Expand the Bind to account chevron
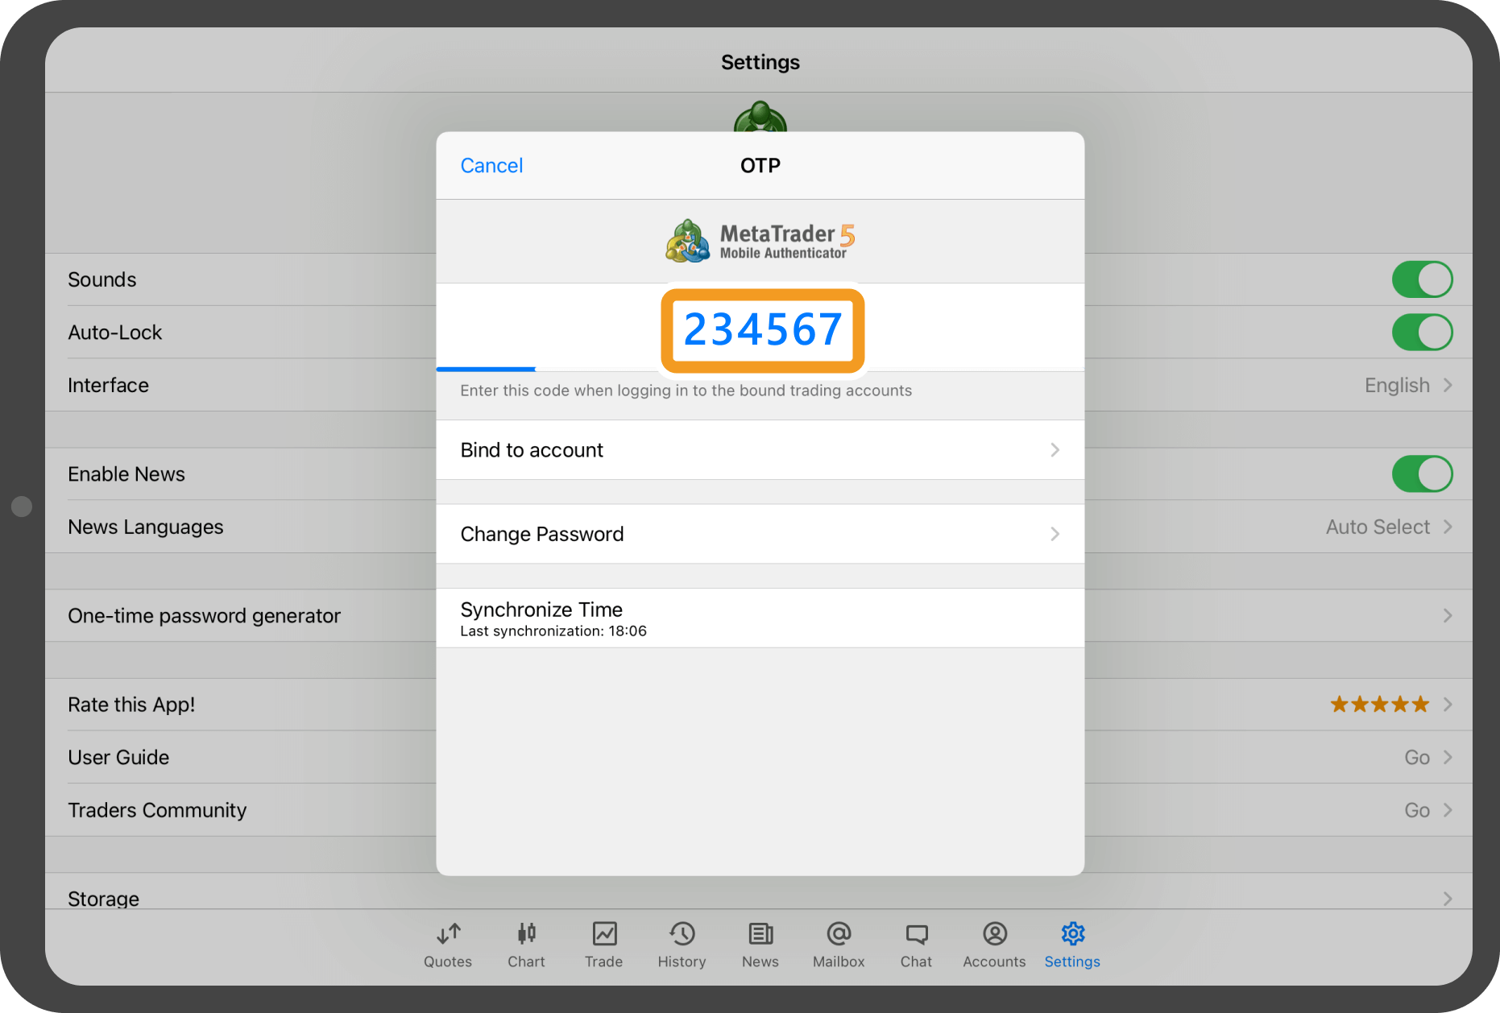This screenshot has width=1500, height=1013. coord(1055,450)
